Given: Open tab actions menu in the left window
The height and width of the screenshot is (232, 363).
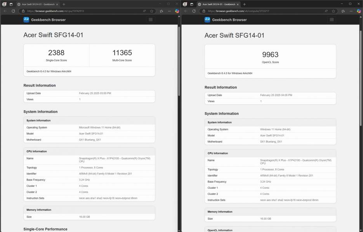Looking at the screenshot, I should pos(11,4).
